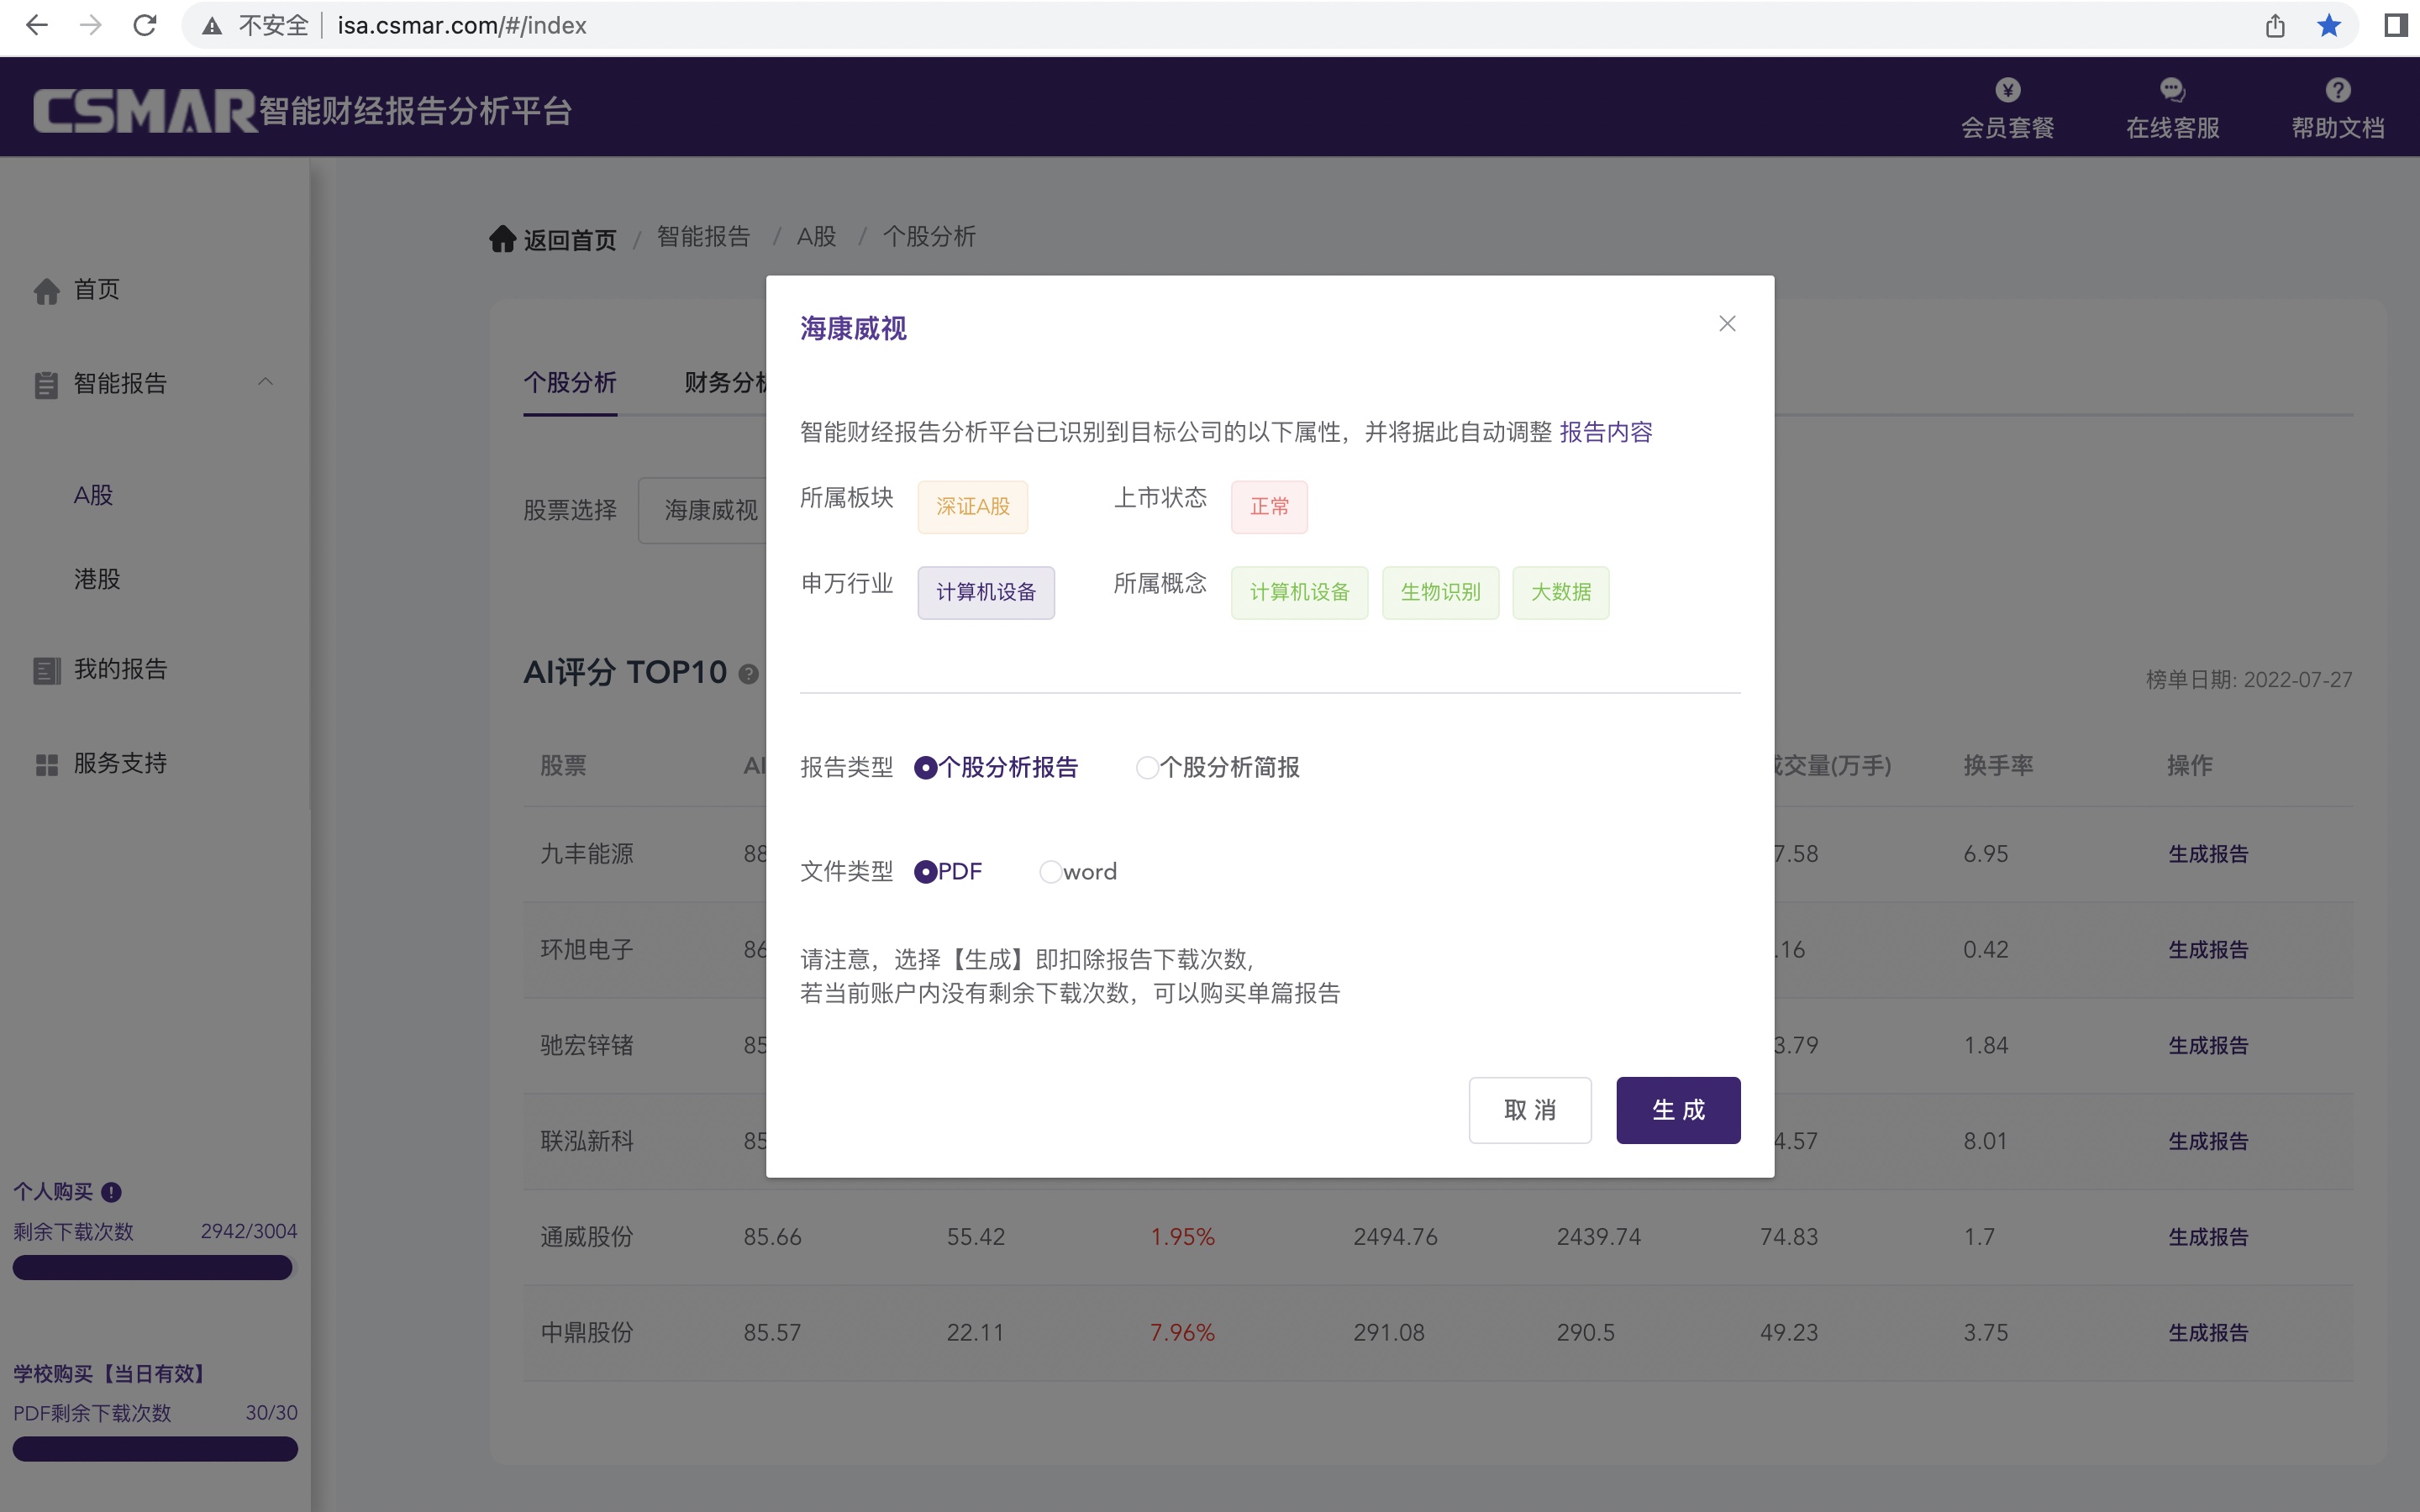Click the A股 breadcrumb item

click(x=816, y=237)
